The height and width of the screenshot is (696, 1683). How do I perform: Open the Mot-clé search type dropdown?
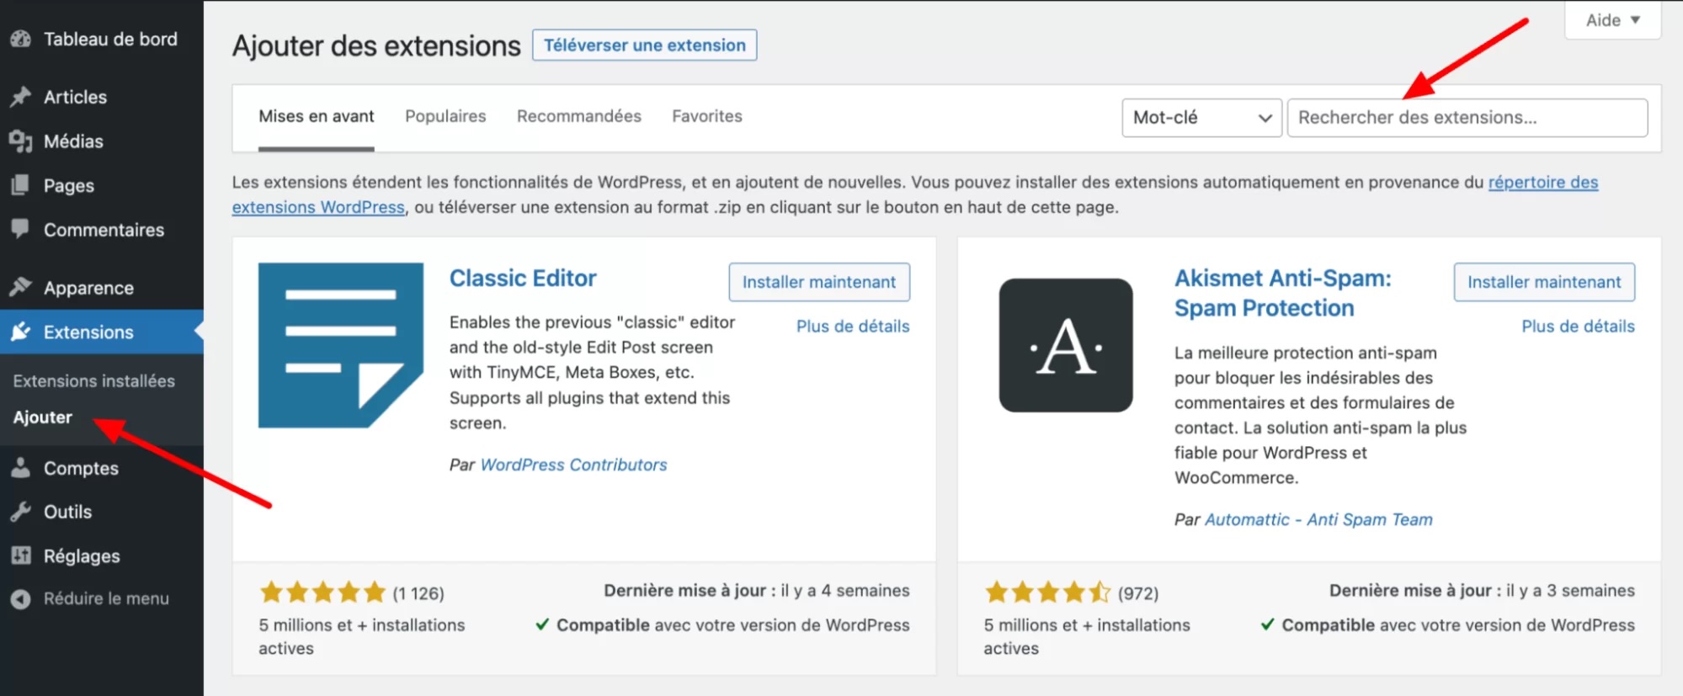pos(1201,118)
